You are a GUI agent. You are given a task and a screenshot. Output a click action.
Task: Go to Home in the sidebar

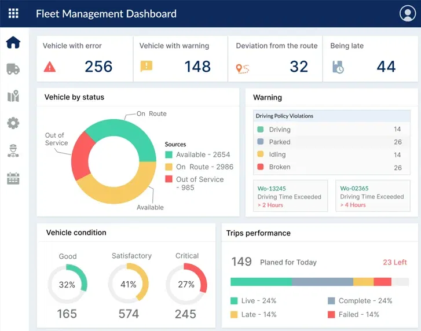coord(13,43)
